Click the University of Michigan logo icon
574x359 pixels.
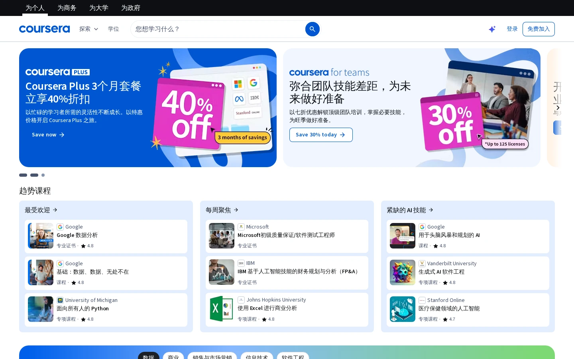tap(60, 300)
